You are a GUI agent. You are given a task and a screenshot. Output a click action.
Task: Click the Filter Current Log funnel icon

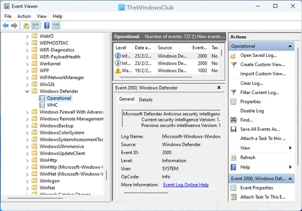(x=233, y=93)
